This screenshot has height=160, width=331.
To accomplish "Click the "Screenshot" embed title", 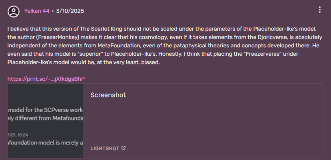I will pos(108,95).
